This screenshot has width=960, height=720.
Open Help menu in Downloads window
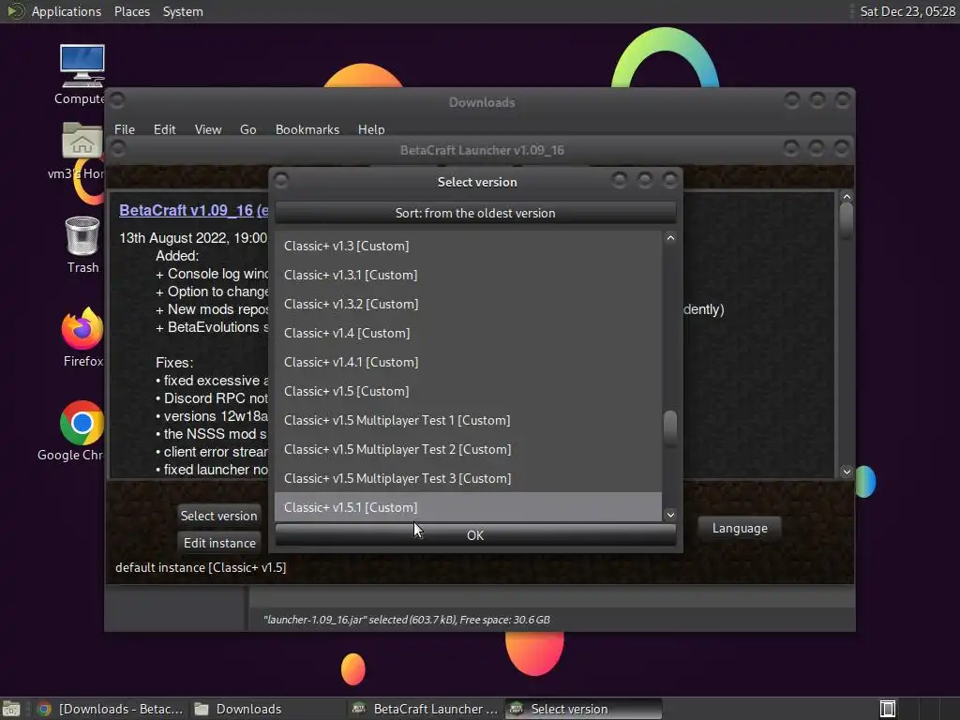[371, 129]
